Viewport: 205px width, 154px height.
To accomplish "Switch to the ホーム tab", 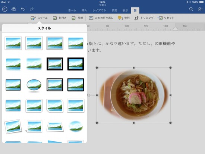I will [x=72, y=10].
